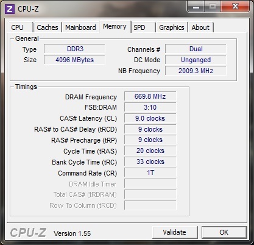Click the 33 clocks tRC value
Viewport: 254px width, 245px height.
150,162
